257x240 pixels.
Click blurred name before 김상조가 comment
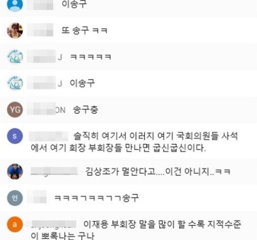(x=54, y=171)
